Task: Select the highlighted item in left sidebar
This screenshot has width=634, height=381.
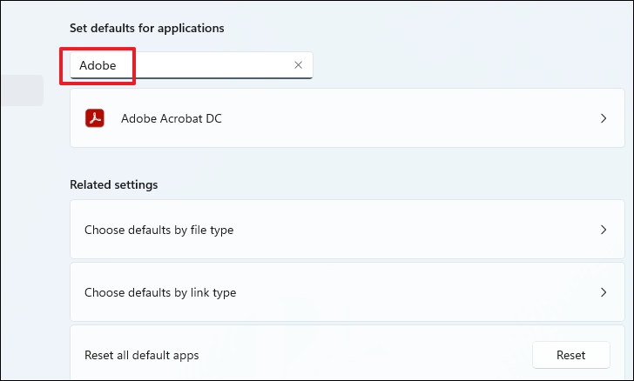Action: tap(23, 90)
